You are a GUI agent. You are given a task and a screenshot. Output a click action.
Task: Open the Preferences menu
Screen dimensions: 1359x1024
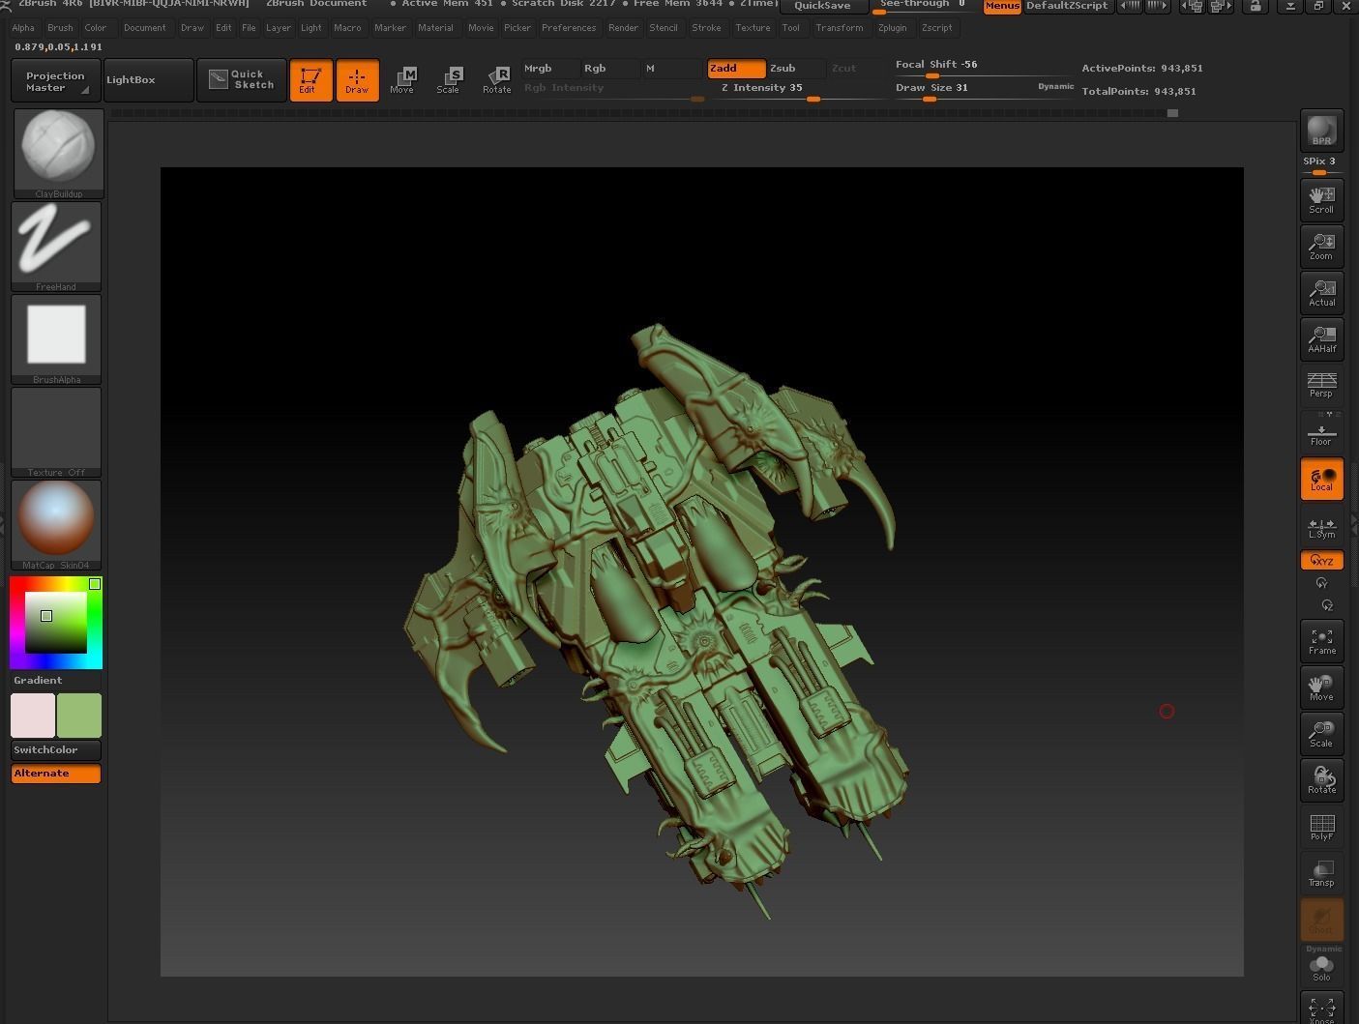tap(569, 28)
